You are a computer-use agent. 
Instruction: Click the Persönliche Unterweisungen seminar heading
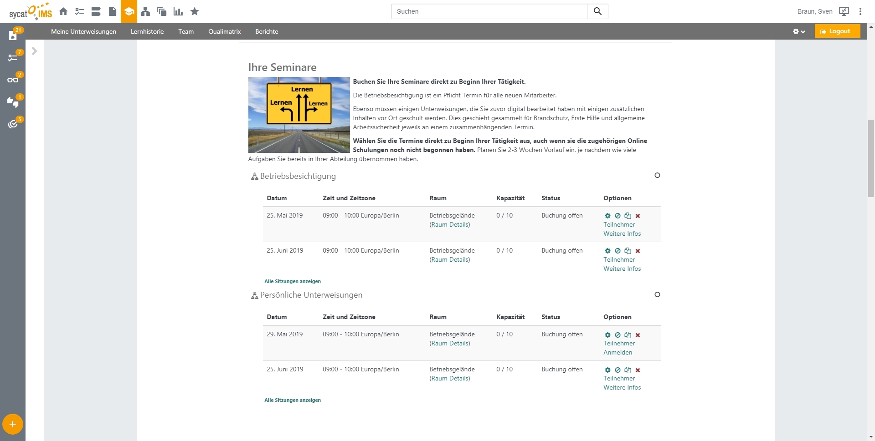[x=311, y=295]
